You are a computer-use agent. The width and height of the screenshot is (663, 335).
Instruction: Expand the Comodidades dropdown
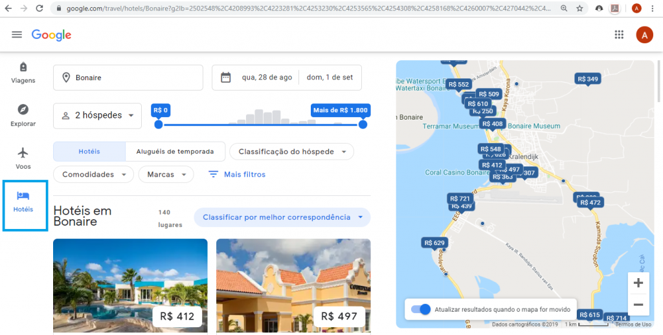pyautogui.click(x=93, y=175)
